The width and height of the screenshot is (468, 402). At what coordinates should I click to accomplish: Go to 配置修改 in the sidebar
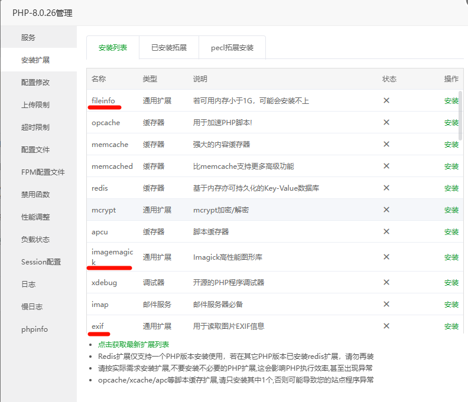[35, 82]
